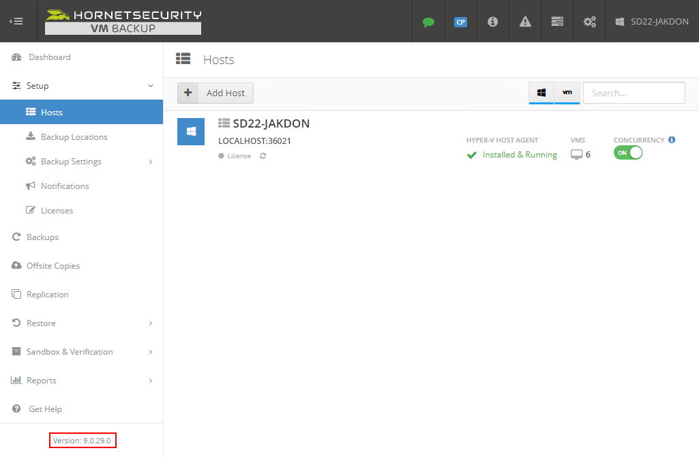Turn off the Concurrency toggle
The image size is (699, 457).
point(627,152)
